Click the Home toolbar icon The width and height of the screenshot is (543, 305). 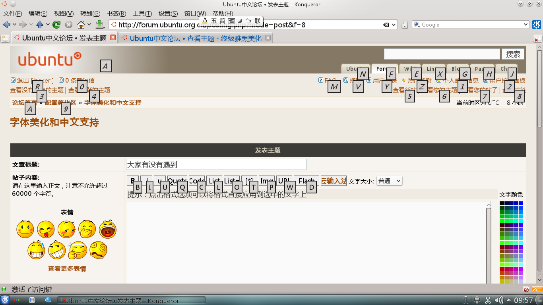81,25
